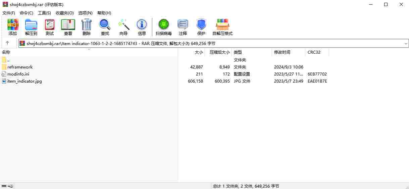Click modified time 2023/5/7 23:49
This screenshot has height=189, width=409.
pos(289,81)
